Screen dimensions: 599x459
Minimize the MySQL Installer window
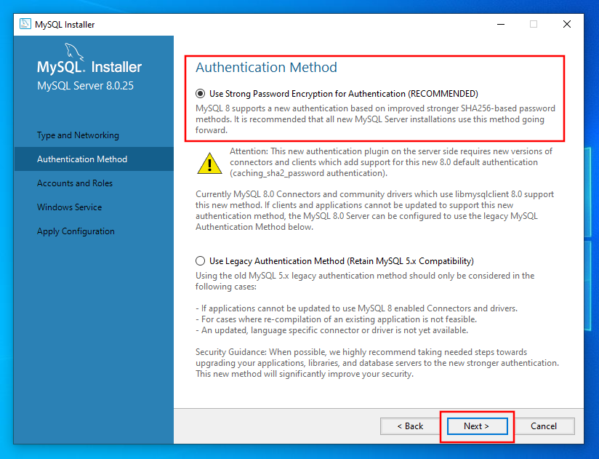point(501,24)
